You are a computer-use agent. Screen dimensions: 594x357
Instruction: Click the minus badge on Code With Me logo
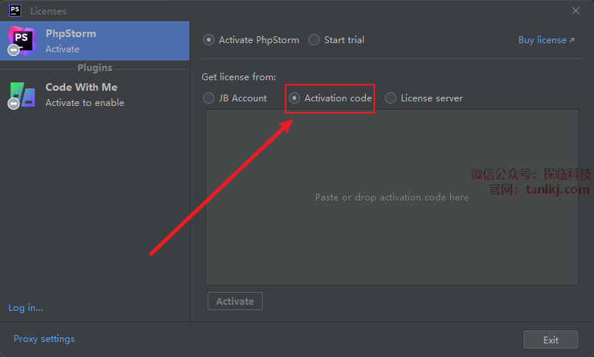pos(13,104)
